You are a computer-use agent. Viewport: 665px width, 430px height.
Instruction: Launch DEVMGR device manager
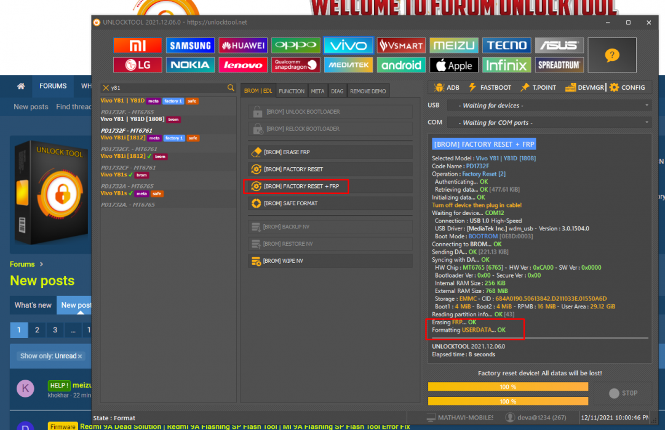pyautogui.click(x=584, y=88)
